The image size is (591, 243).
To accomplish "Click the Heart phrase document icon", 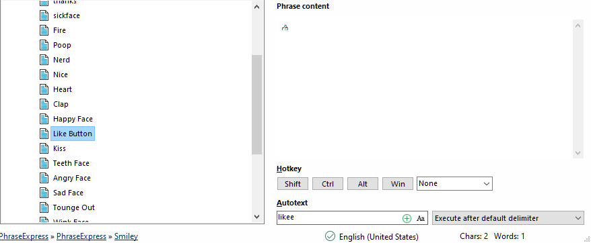I will [44, 89].
